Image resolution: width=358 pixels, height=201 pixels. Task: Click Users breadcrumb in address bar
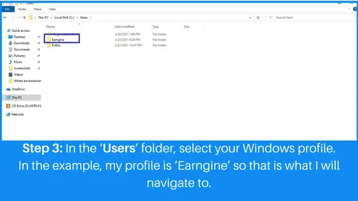tap(84, 17)
